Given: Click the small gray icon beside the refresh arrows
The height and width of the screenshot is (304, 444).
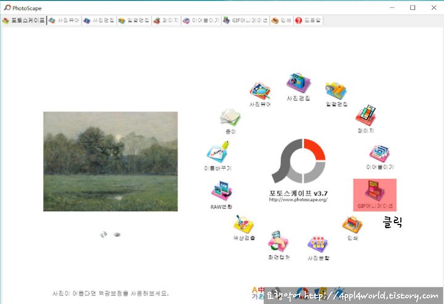Looking at the screenshot, I should tap(117, 234).
